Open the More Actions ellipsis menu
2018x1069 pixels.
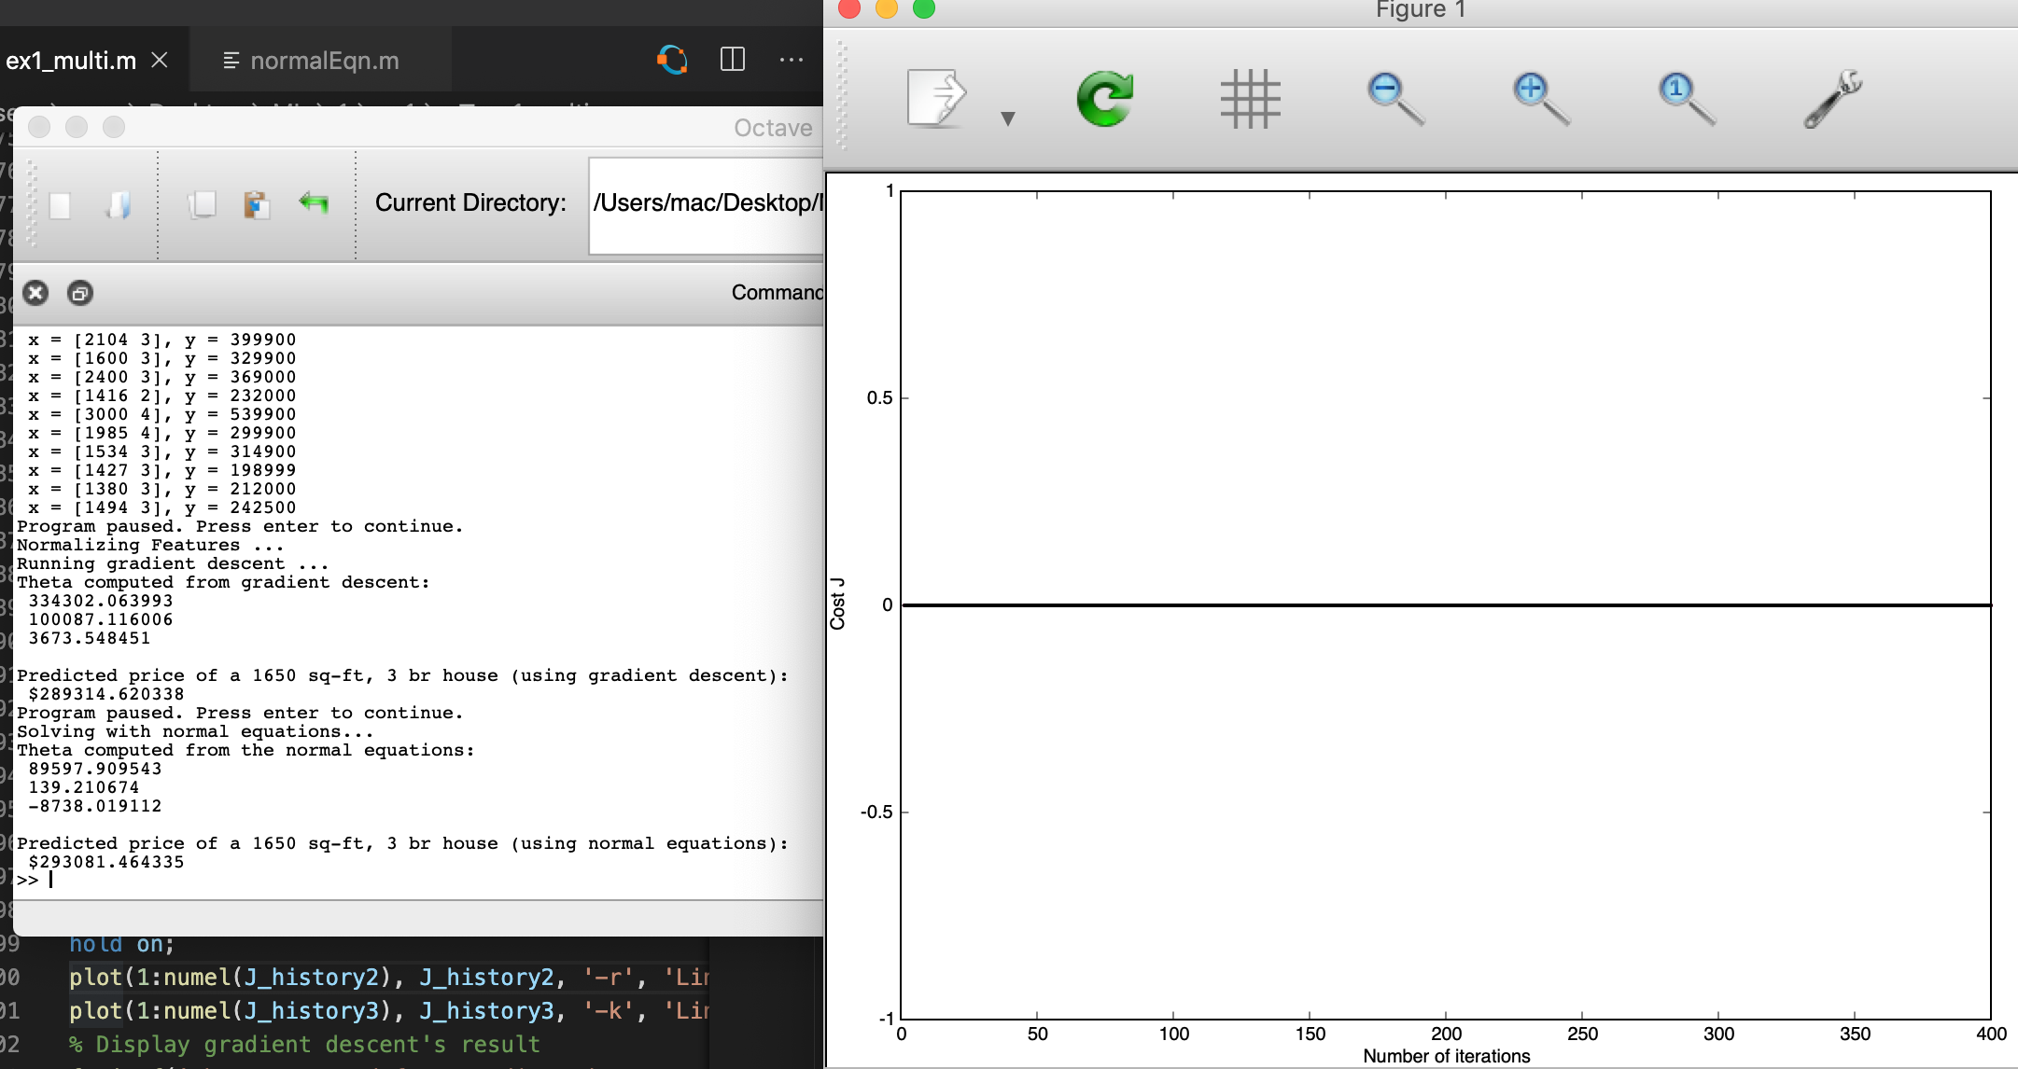point(791,60)
